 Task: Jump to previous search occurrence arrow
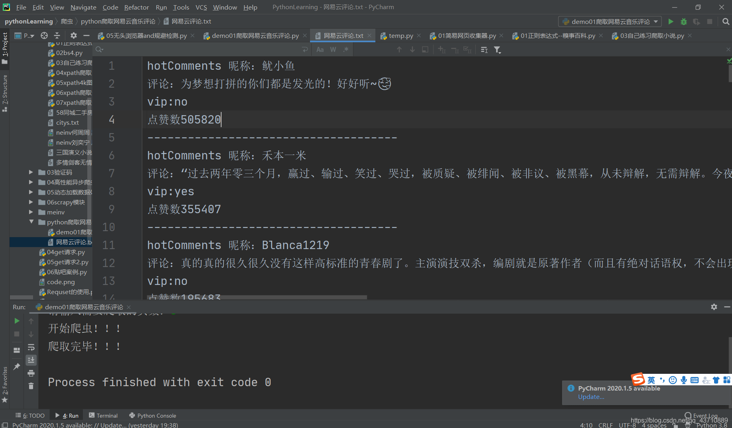click(399, 49)
